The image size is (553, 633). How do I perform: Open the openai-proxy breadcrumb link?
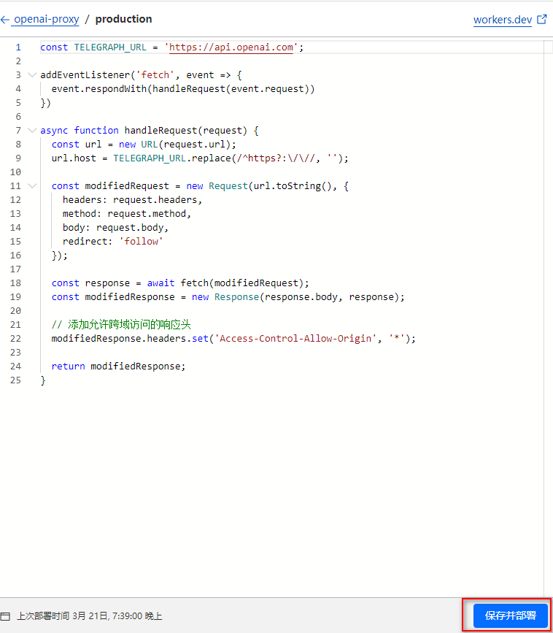click(x=47, y=20)
